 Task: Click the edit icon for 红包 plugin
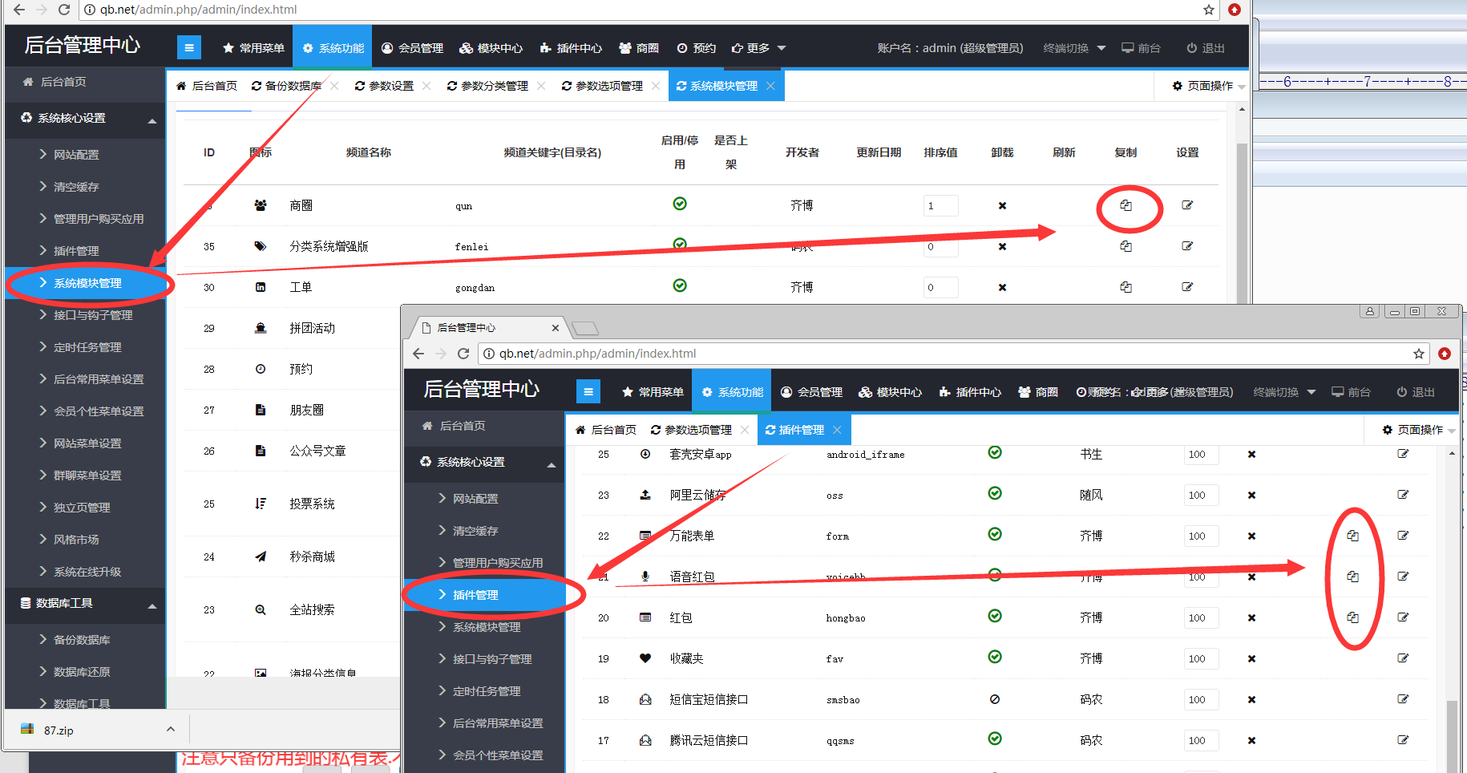(1403, 617)
